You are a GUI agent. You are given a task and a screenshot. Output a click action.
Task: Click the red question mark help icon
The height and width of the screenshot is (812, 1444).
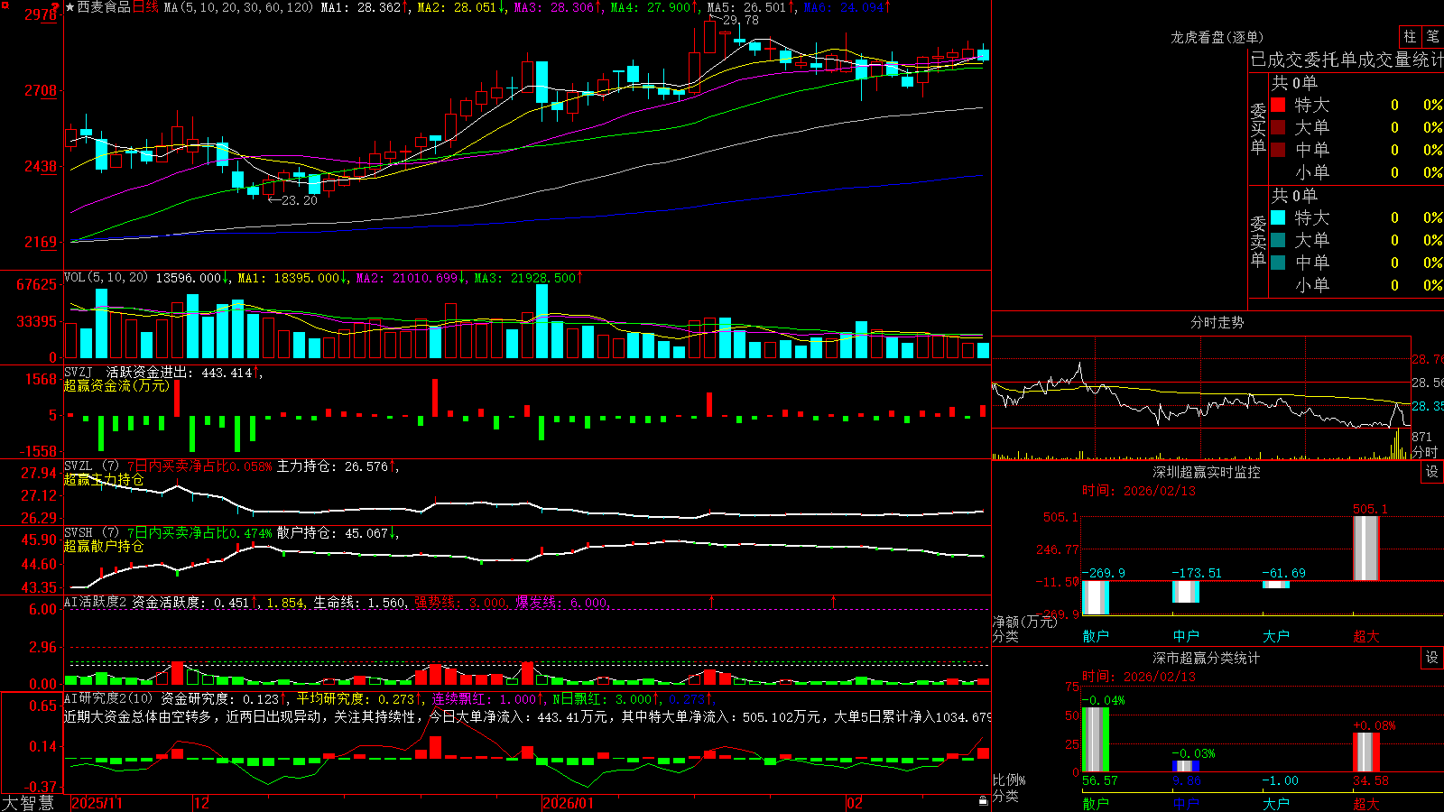(56, 7)
